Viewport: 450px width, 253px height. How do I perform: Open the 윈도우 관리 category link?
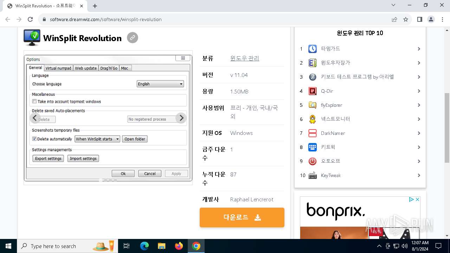click(x=245, y=58)
